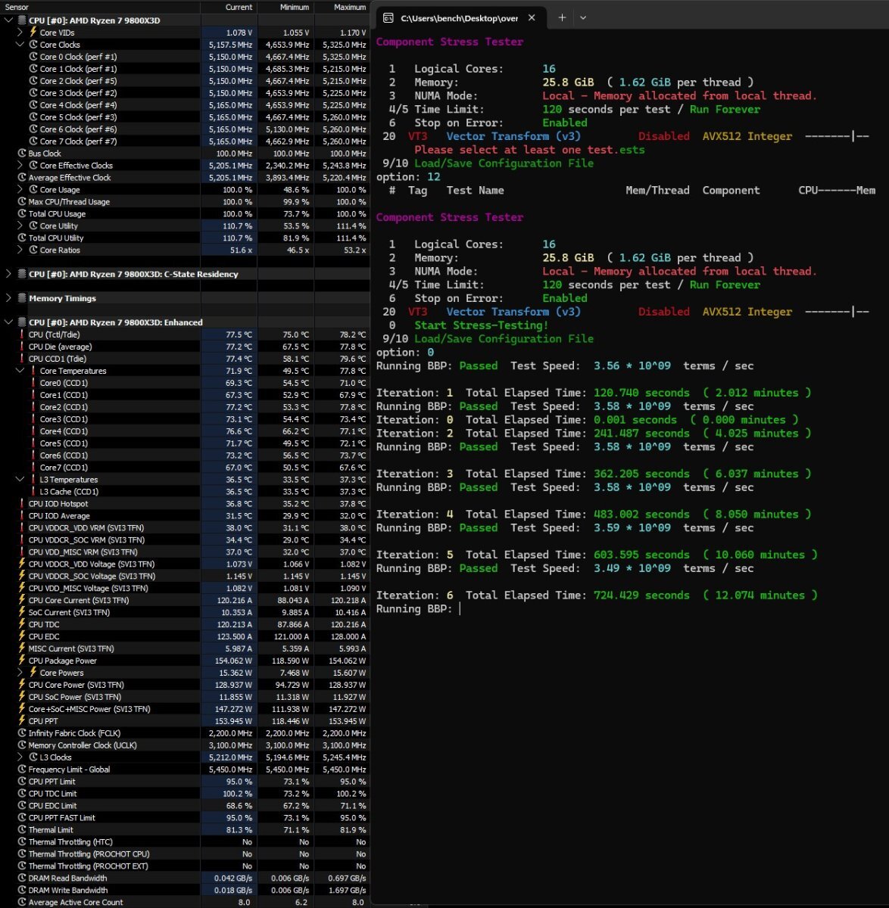The height and width of the screenshot is (908, 889).
Task: Expand the Core Ratios group
Action: point(20,250)
